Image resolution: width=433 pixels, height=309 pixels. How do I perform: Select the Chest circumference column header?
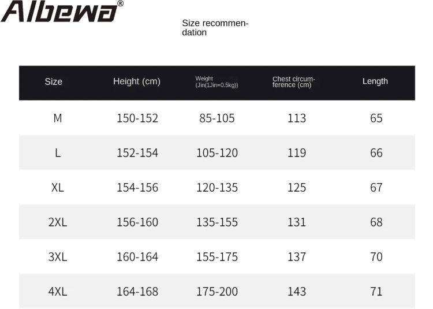pos(293,82)
